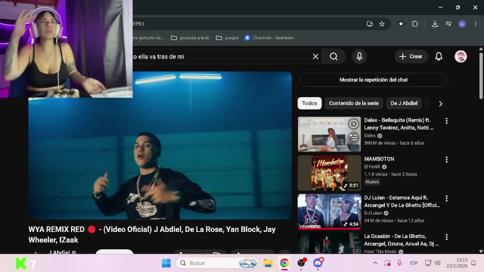This screenshot has width=484, height=272.
Task: Open the pinned extension icon beside the address bar
Action: click(x=401, y=24)
